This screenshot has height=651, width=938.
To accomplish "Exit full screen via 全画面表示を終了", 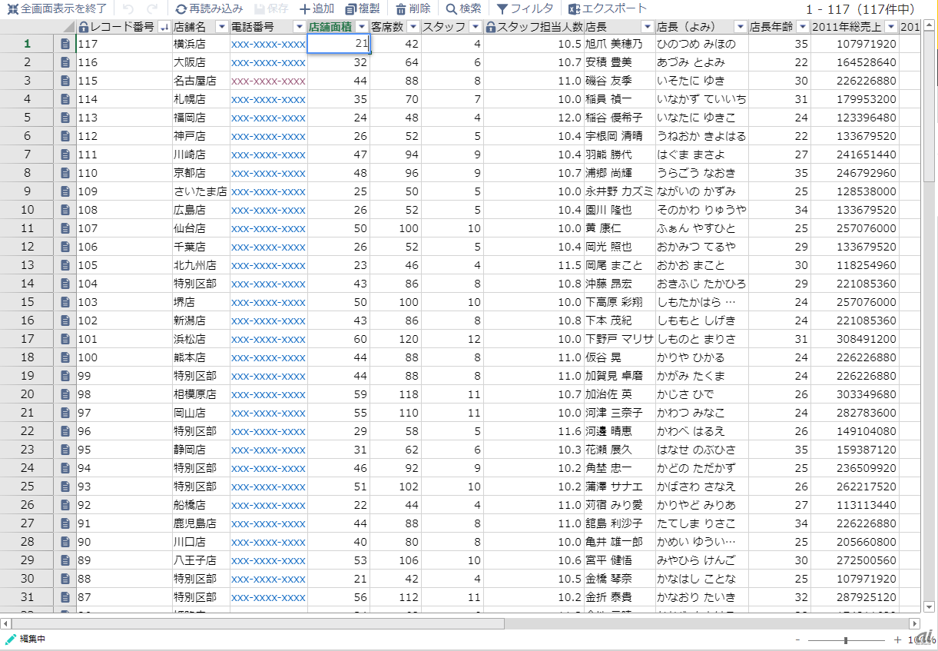I will (x=56, y=9).
